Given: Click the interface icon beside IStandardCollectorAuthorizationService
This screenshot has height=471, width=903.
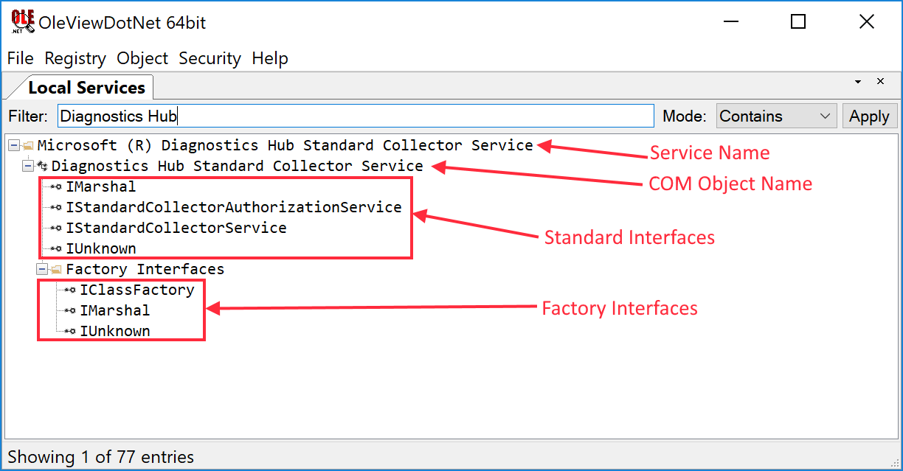Looking at the screenshot, I should (57, 208).
